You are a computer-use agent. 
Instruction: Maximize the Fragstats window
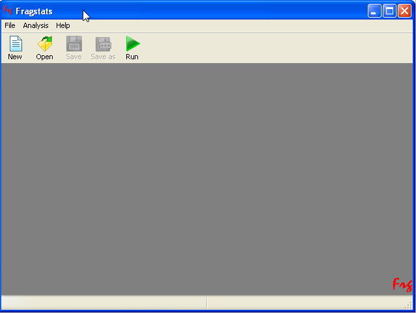tap(389, 11)
